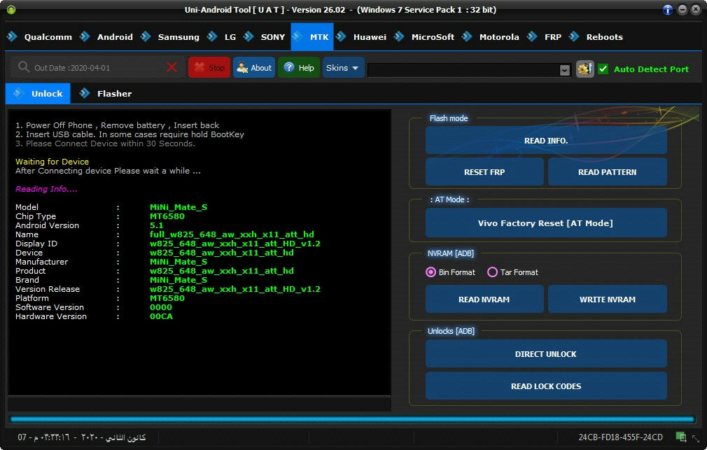Select the LG tab
The width and height of the screenshot is (707, 450).
pos(222,37)
